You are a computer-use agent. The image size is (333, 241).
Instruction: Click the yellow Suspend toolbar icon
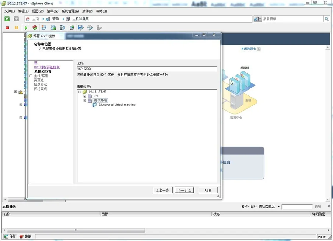[17, 28]
